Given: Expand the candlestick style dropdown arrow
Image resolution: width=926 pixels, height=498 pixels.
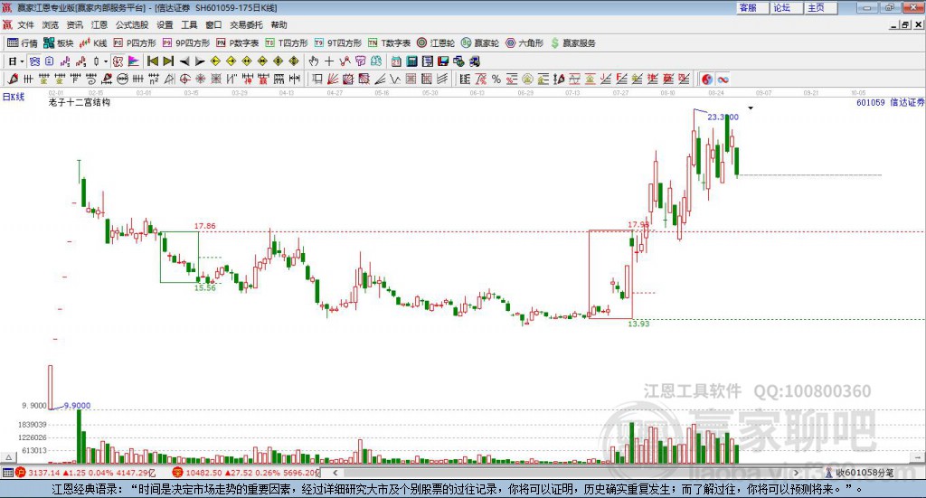Looking at the screenshot, I should tap(106, 61).
